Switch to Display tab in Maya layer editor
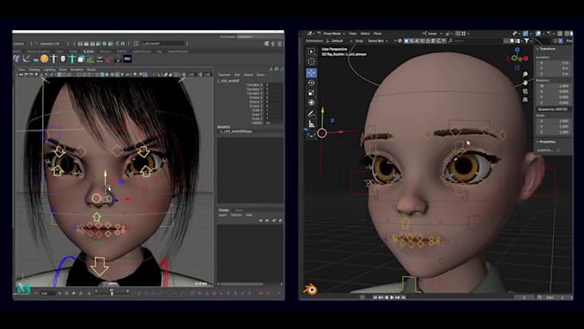 (x=224, y=210)
